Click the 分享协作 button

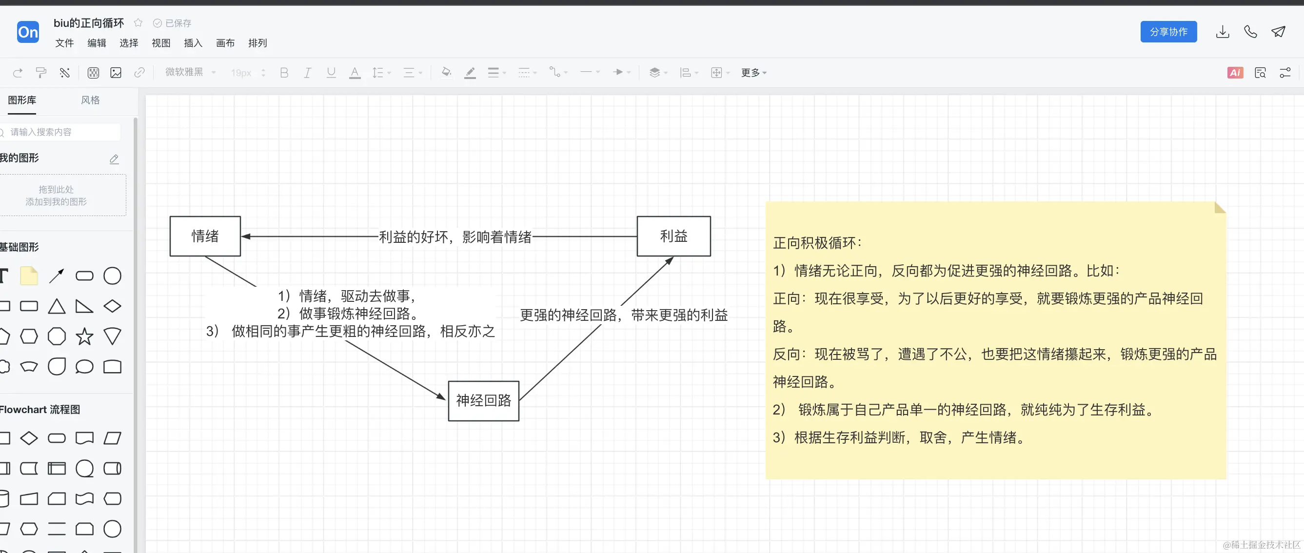(x=1168, y=31)
